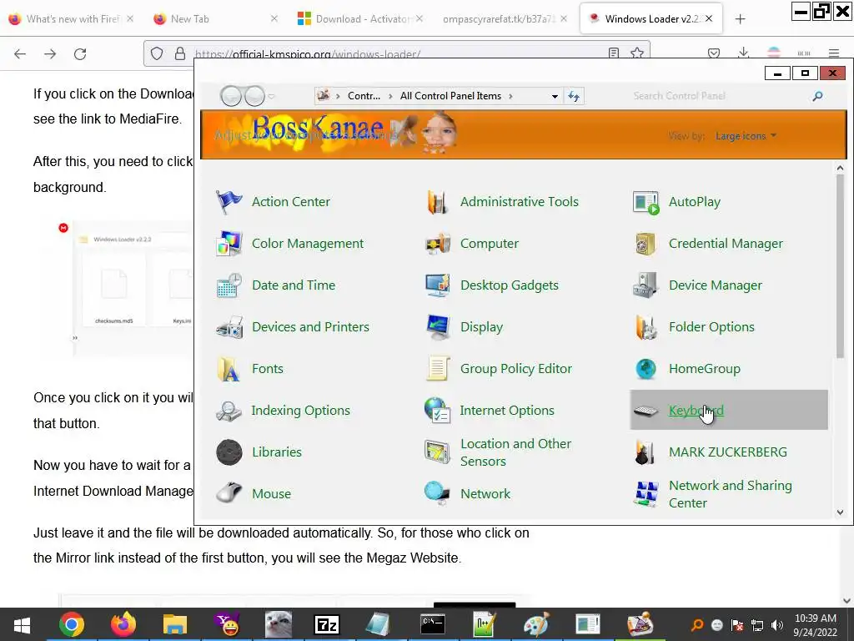Open Administrative Tools icon
This screenshot has width=854, height=641.
pos(437,202)
